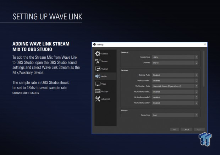220x155 pixels.
Task: Click the Devices section heading
Action: pos(125,70)
